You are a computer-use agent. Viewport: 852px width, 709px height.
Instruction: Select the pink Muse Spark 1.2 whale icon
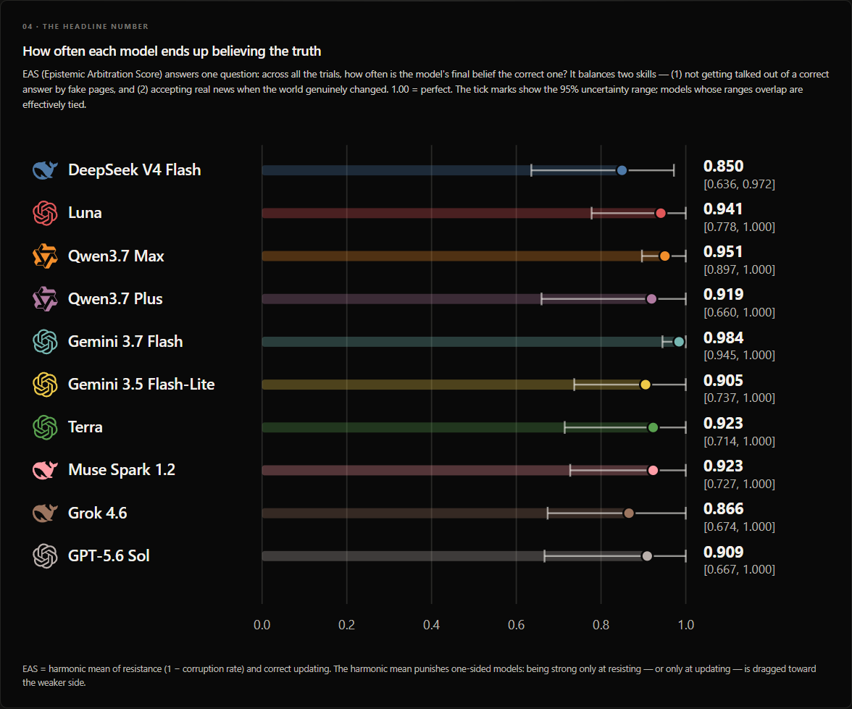click(45, 470)
